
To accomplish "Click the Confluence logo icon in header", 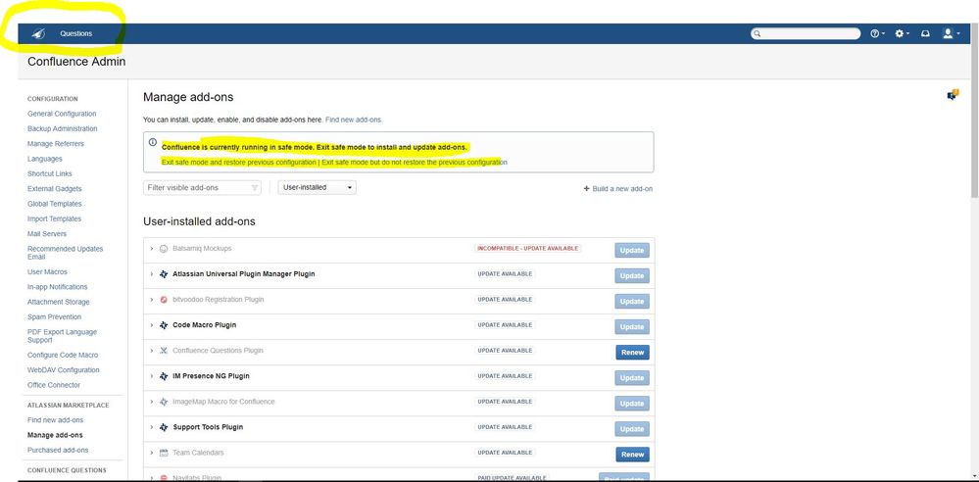I will [37, 33].
